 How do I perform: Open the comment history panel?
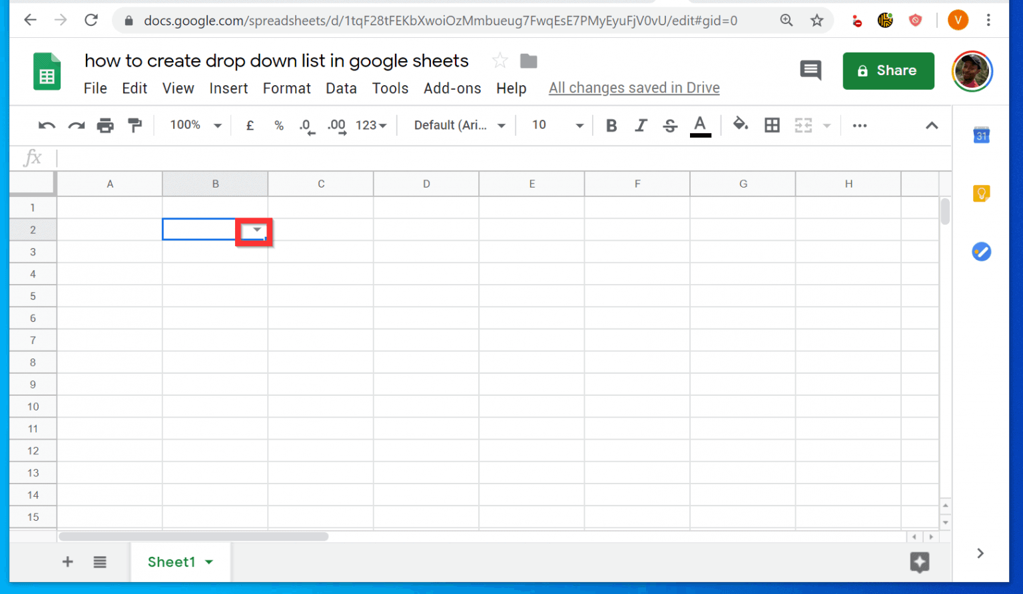[x=811, y=70]
